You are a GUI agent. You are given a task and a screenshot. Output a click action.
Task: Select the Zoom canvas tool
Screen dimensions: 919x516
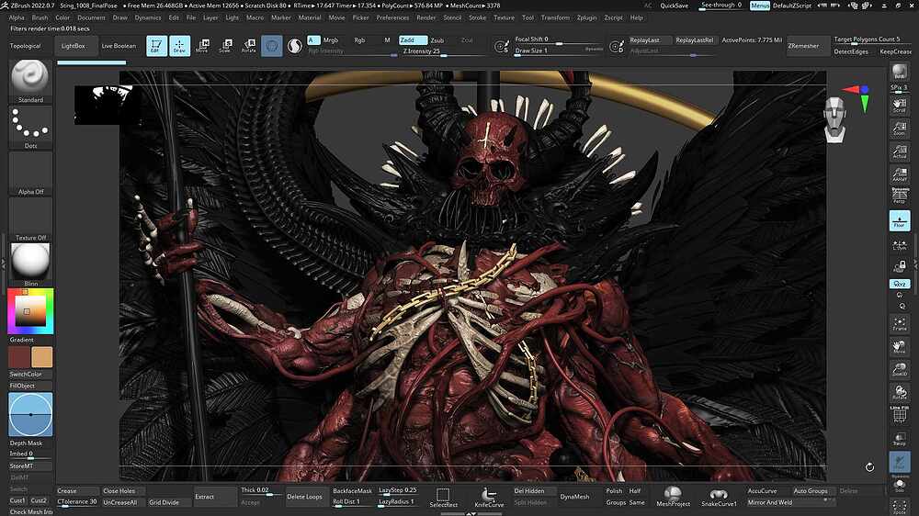(899, 129)
